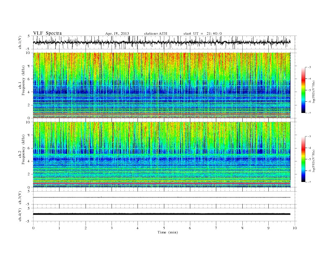This screenshot has width=332, height=256.
Task: Click the '3' tick on the time axis
Action: 112,228
